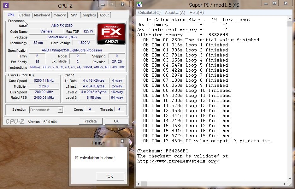Viewport: 295px width, 189px height.
Task: Click the Super PI vertical scrollbar up arrow
Action: [x=290, y=19]
